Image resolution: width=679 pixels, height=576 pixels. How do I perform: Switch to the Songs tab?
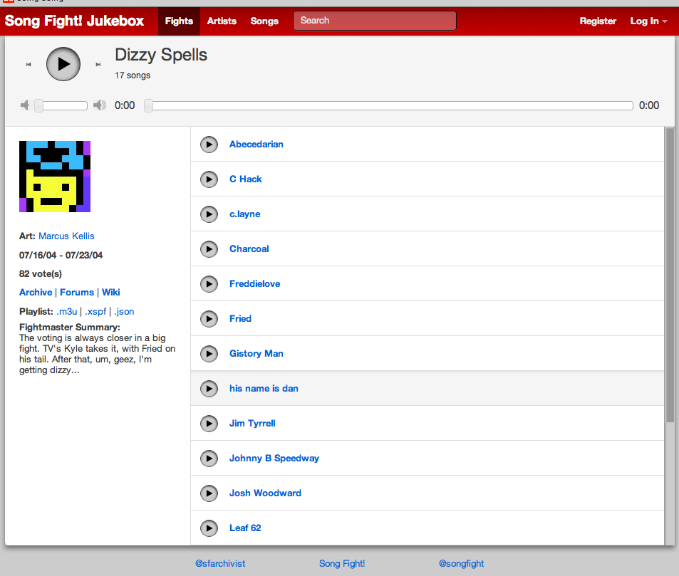pyautogui.click(x=264, y=21)
